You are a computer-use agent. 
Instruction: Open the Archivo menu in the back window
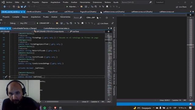9,2
